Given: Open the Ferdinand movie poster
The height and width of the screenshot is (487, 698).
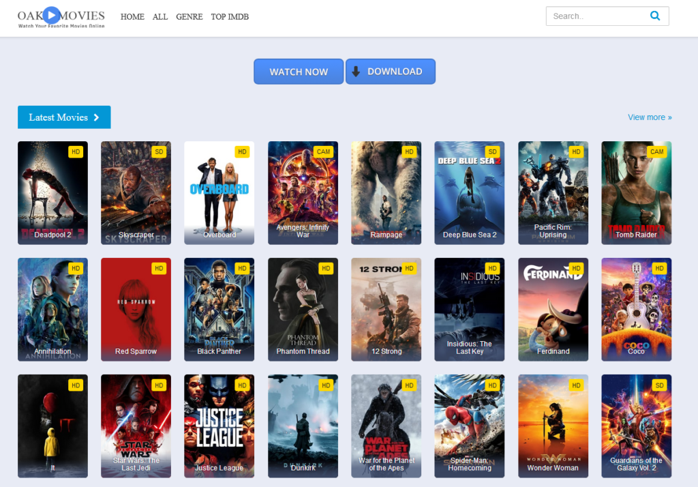Looking at the screenshot, I should point(553,310).
